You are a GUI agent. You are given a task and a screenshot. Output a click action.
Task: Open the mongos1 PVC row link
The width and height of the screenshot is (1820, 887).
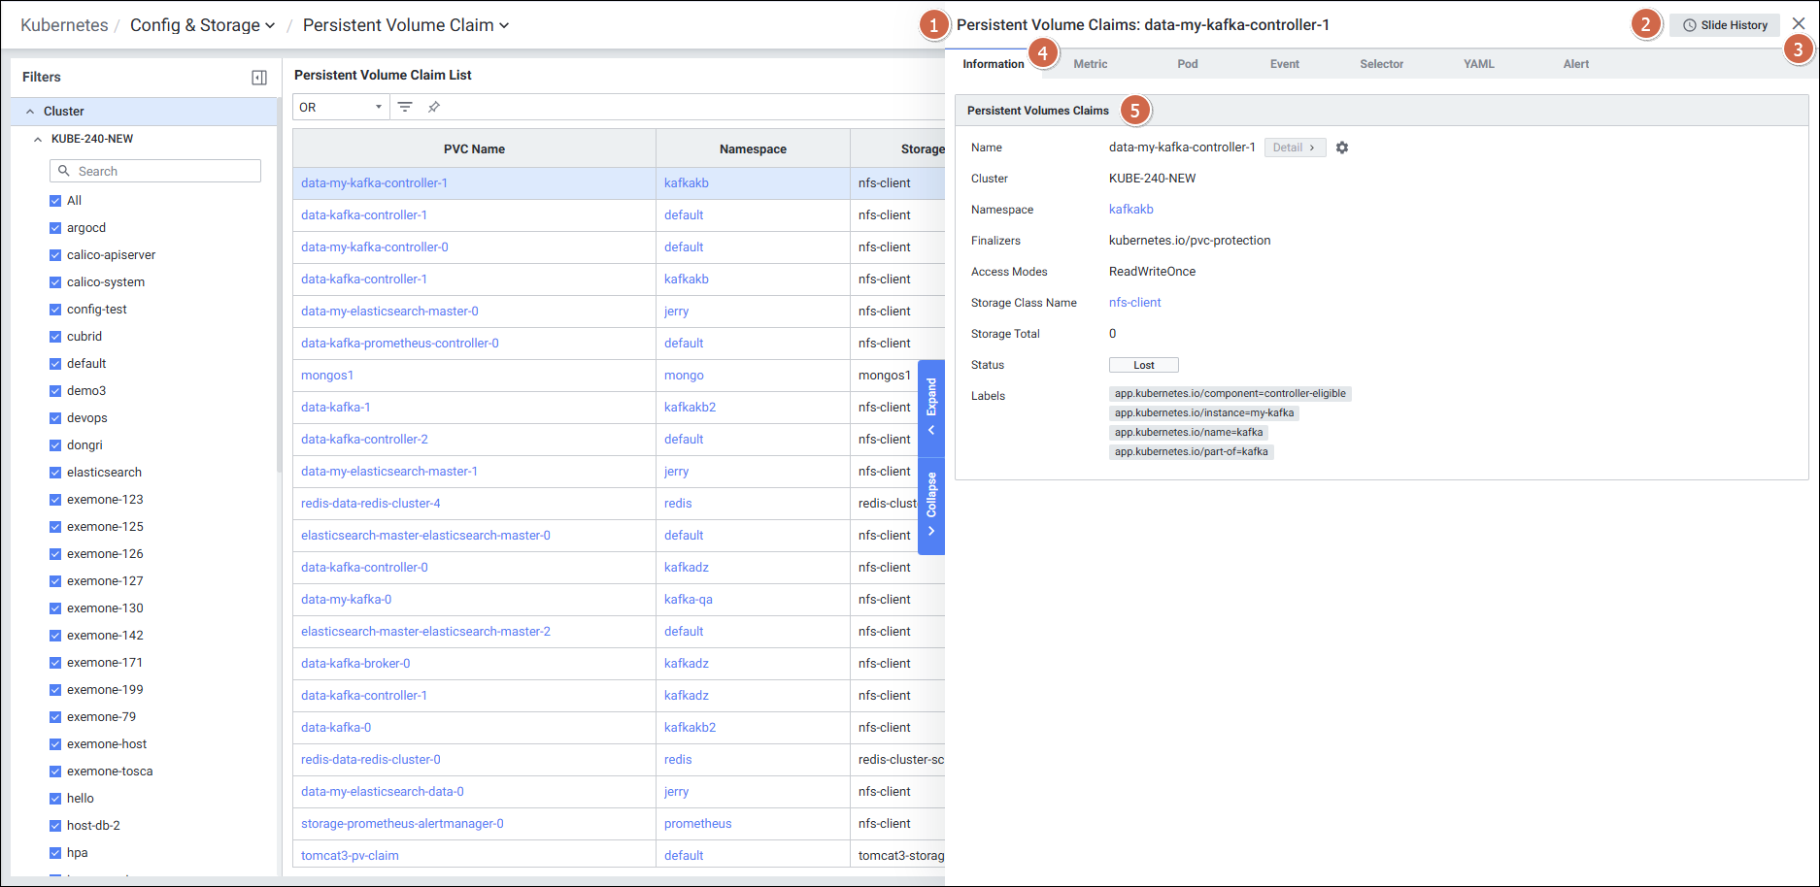click(x=327, y=376)
